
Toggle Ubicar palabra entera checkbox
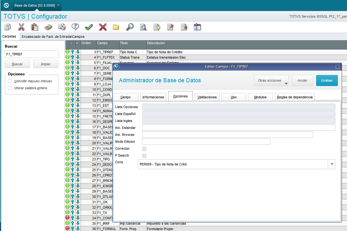[10, 88]
